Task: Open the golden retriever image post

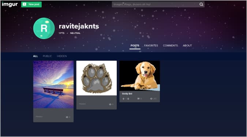Action: point(139,76)
